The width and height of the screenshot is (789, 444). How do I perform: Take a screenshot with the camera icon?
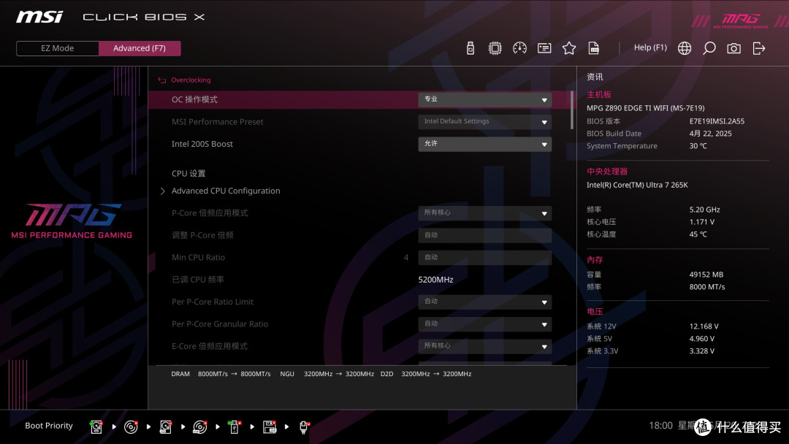[733, 48]
